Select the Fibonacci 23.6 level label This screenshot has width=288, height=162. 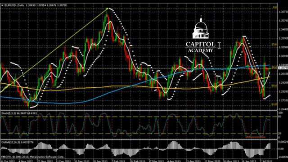tap(274, 44)
